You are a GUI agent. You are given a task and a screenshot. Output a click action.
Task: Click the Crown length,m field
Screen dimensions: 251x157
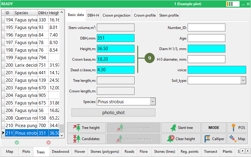[116, 91]
